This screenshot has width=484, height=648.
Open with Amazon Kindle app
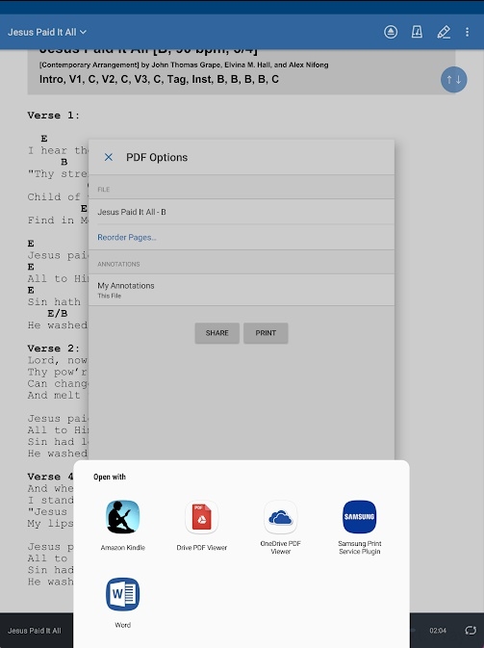(x=122, y=525)
